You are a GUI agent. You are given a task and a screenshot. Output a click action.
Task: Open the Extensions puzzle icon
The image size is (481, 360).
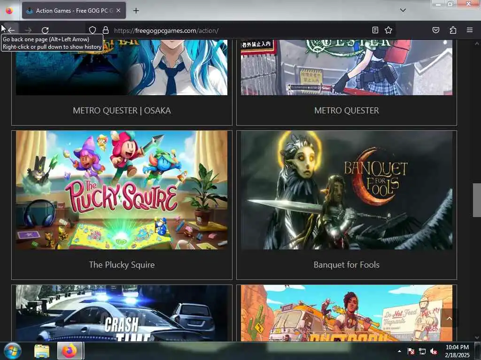coord(453,30)
